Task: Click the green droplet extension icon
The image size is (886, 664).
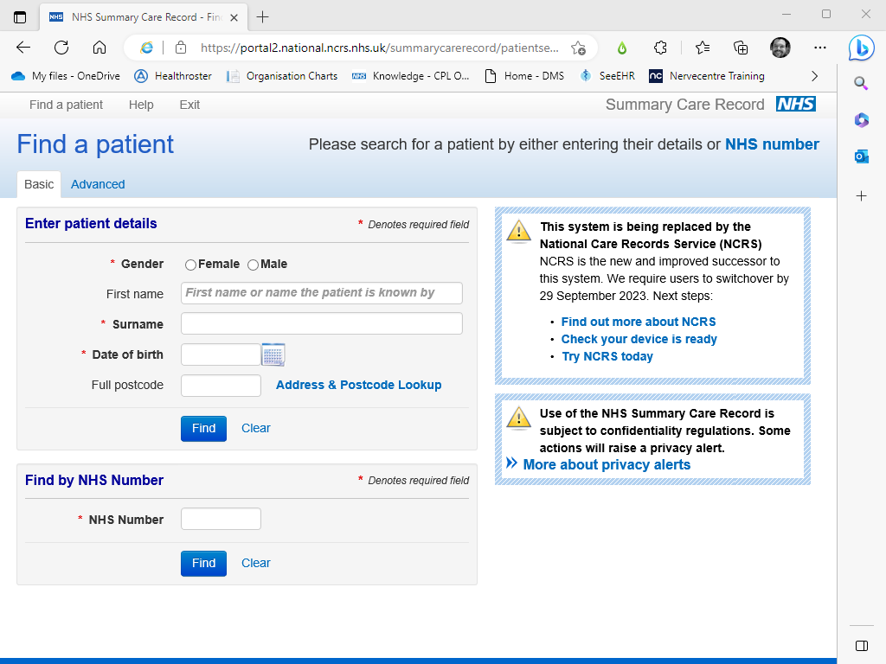Action: (x=622, y=48)
